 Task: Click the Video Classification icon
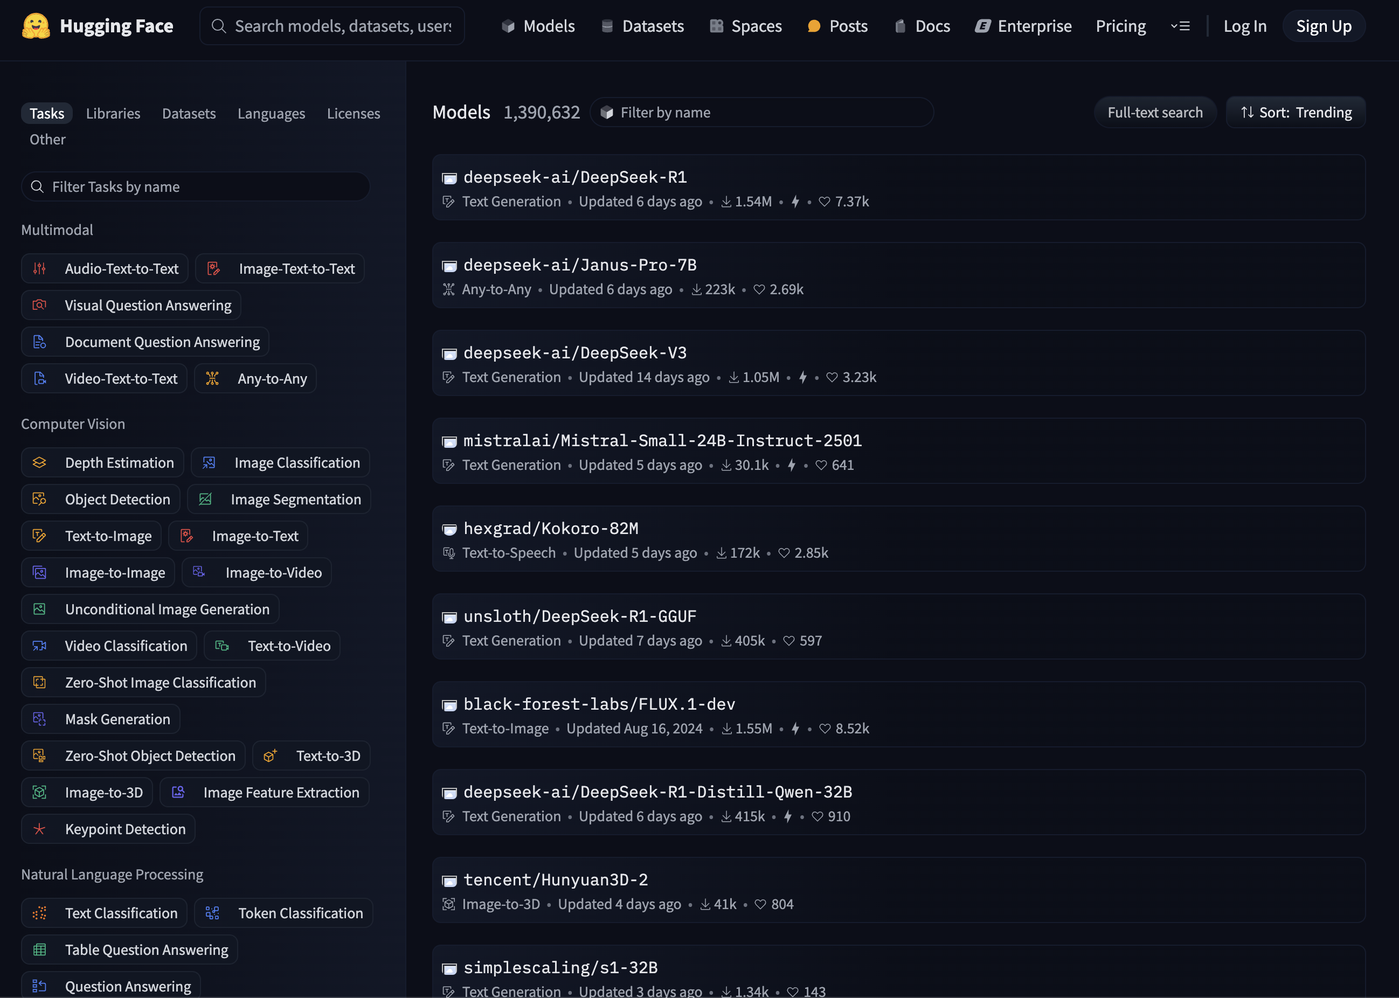[x=39, y=646]
